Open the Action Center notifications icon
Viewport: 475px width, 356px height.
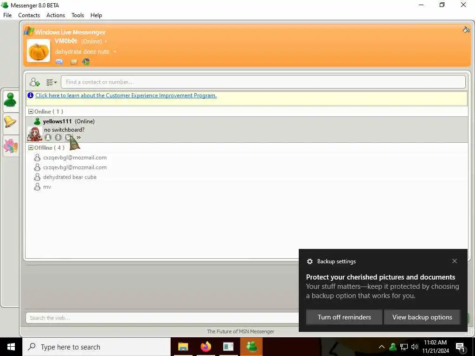[x=461, y=347]
